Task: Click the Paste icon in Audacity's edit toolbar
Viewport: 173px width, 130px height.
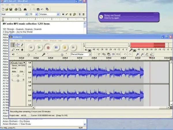Action: [109, 54]
